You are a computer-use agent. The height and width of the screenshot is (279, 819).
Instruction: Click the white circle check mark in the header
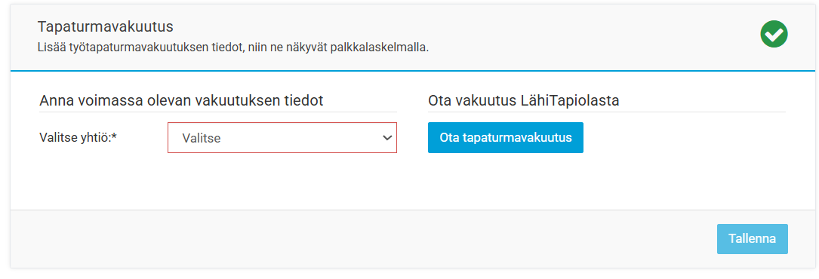(x=774, y=35)
